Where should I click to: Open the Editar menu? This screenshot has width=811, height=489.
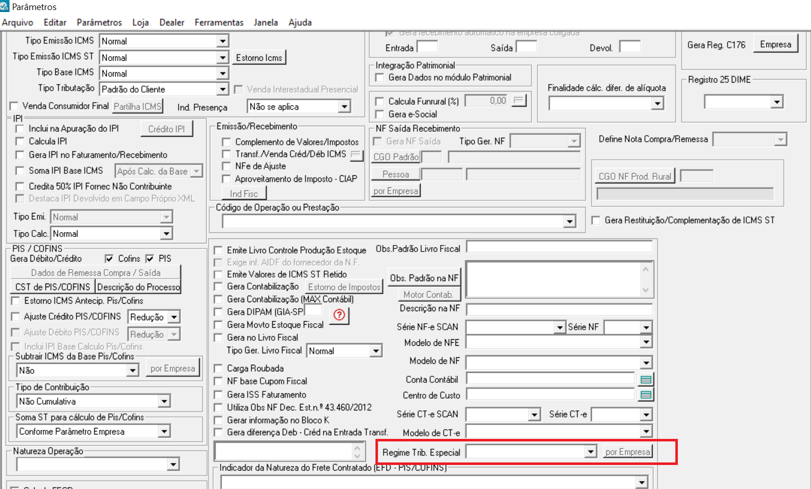[x=55, y=23]
